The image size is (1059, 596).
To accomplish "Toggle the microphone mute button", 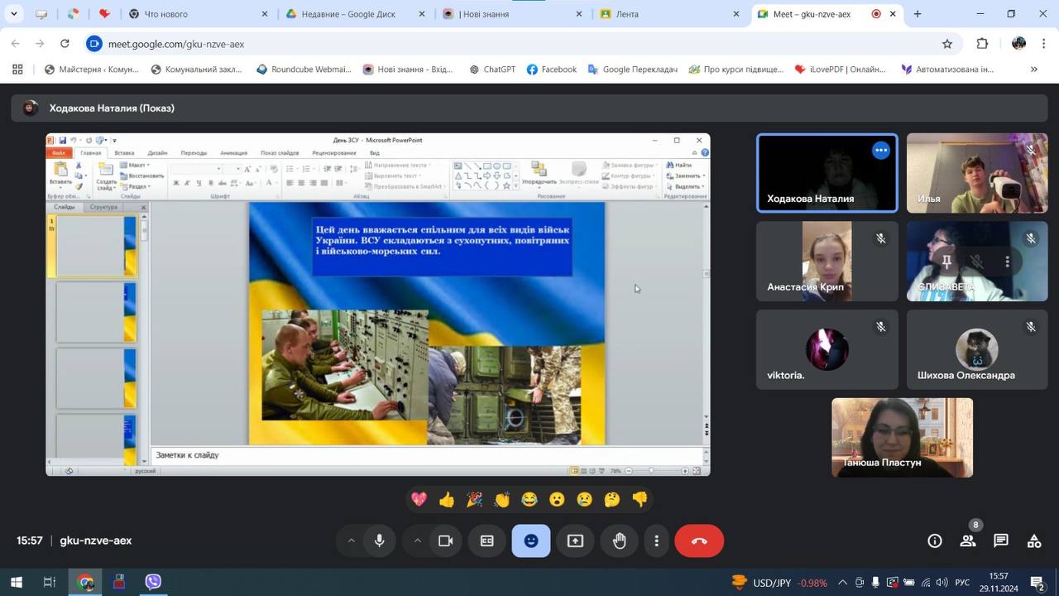I will pyautogui.click(x=379, y=541).
